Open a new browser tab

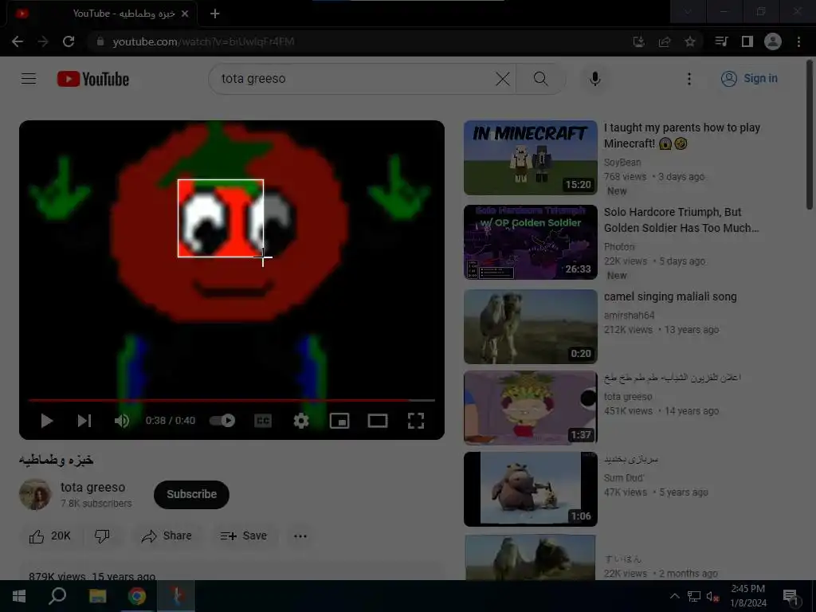[x=214, y=14]
